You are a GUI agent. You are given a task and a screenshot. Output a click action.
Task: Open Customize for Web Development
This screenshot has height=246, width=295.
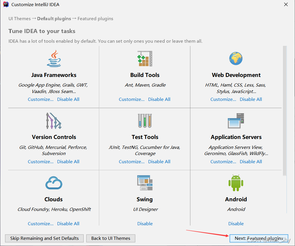coord(223,99)
